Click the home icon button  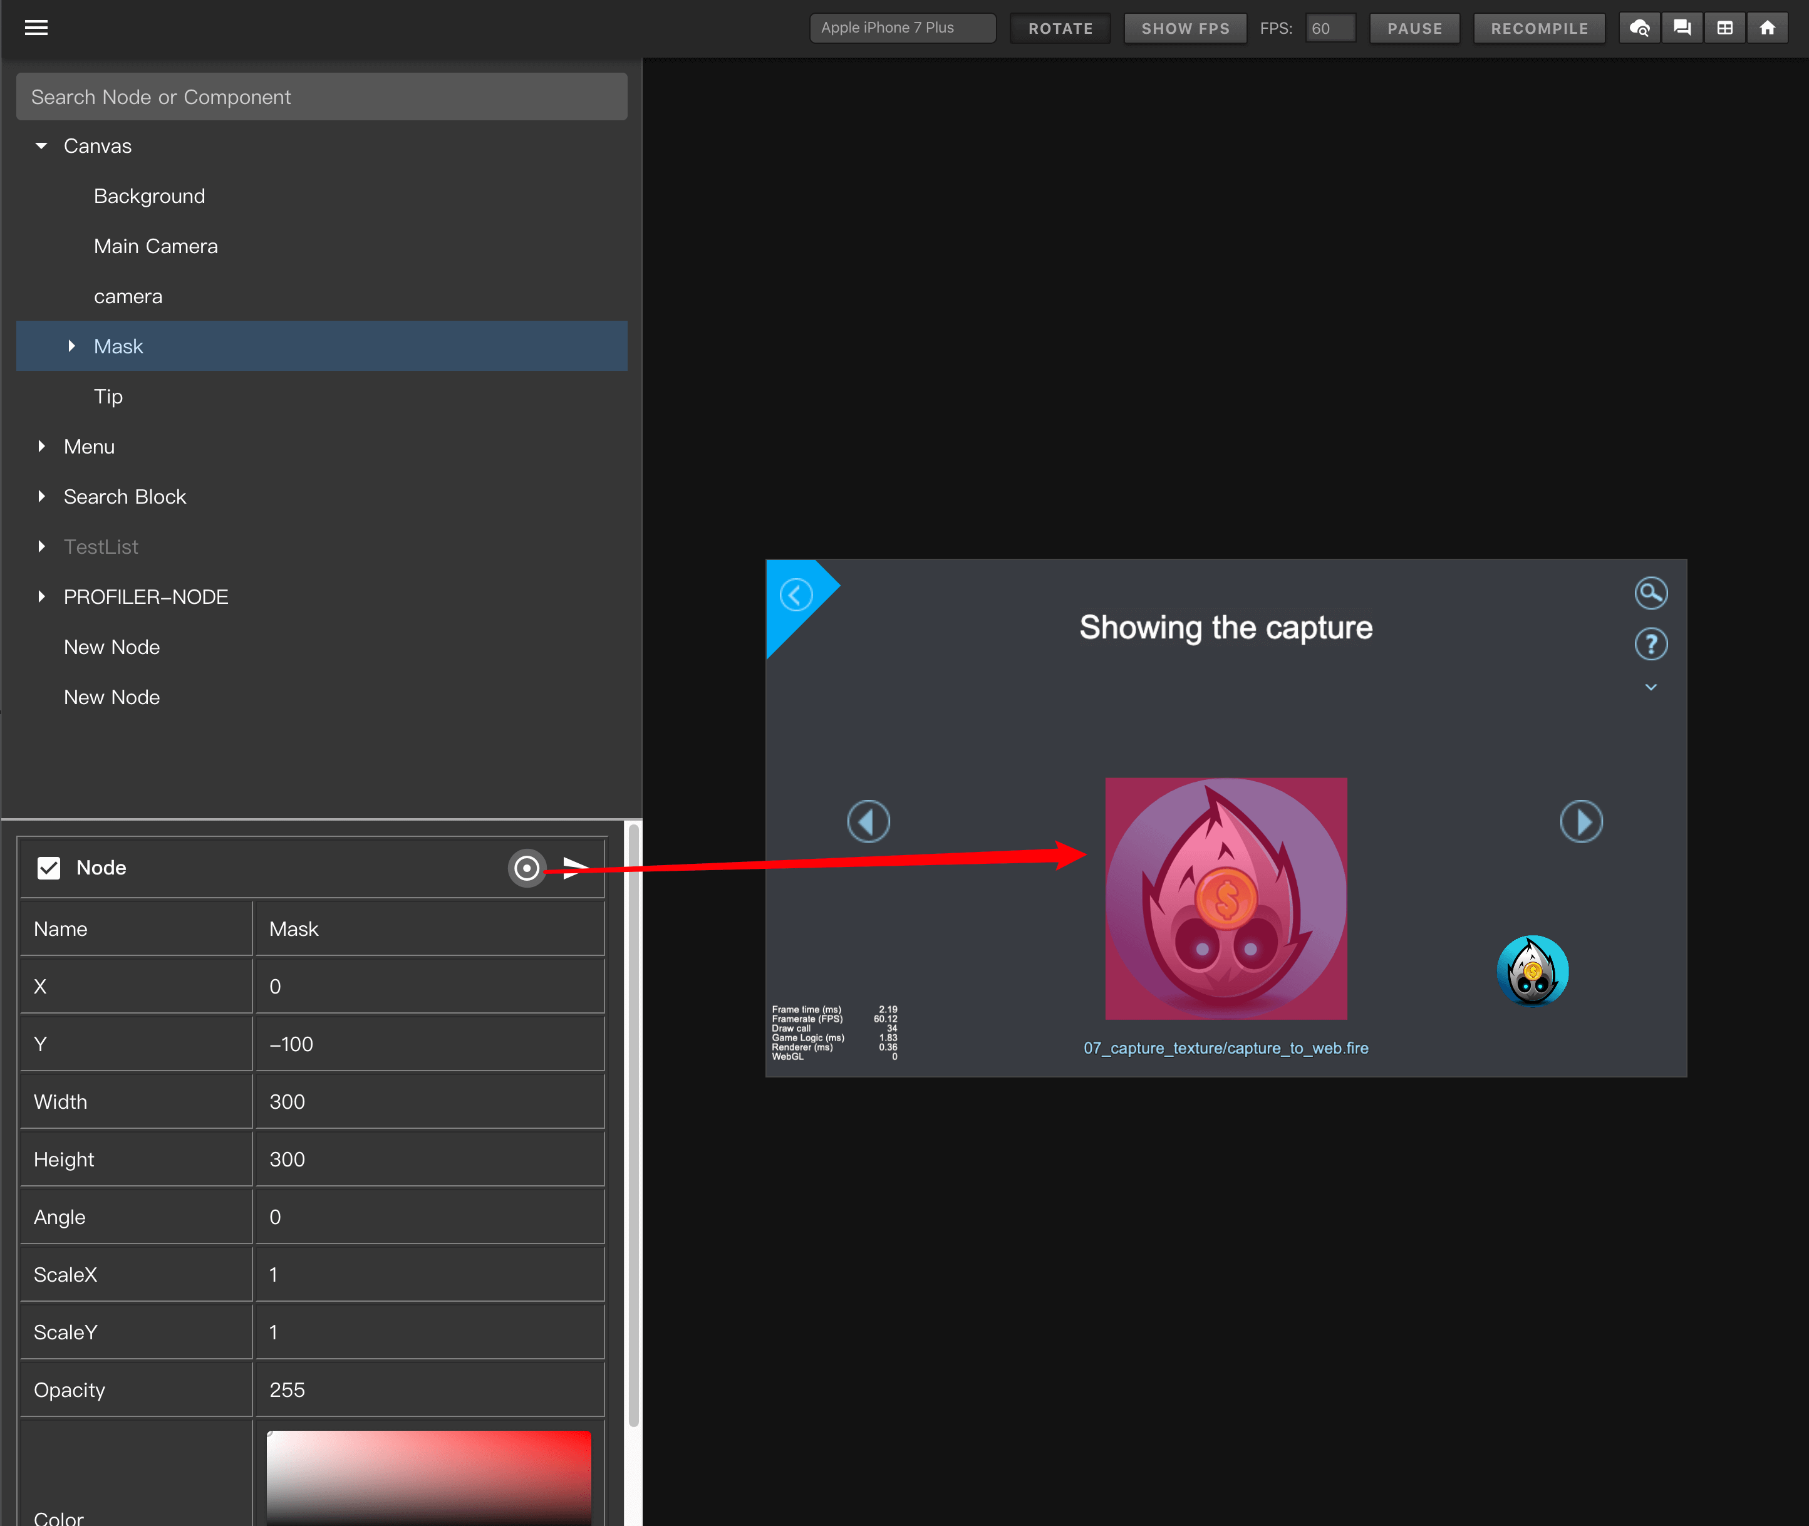(x=1768, y=28)
